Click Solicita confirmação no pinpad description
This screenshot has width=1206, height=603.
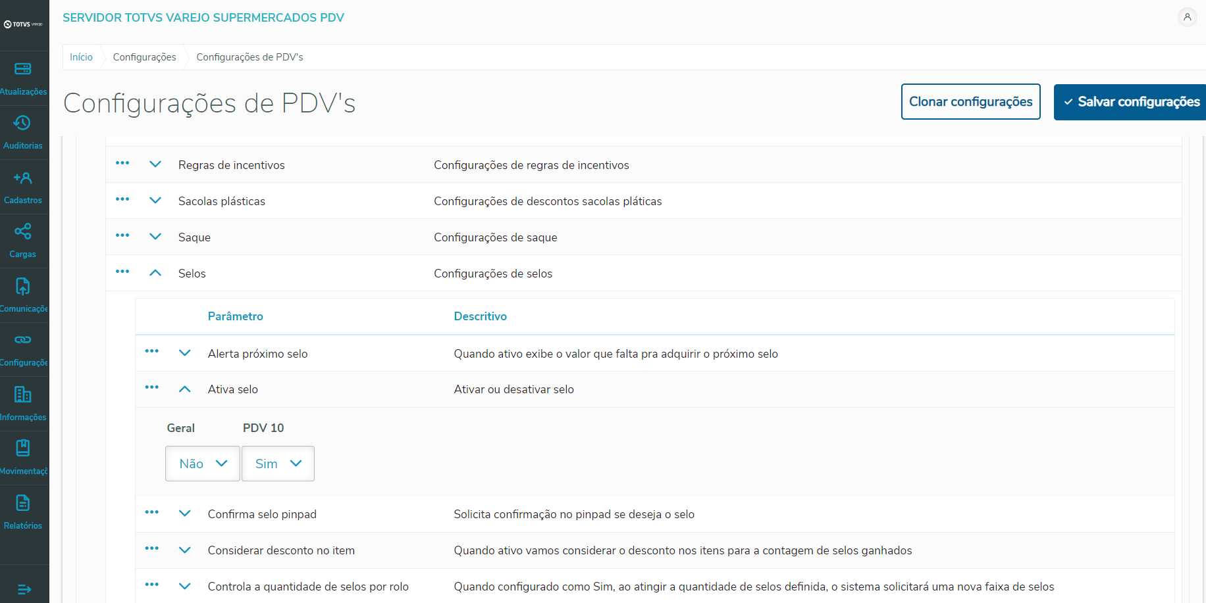point(574,514)
